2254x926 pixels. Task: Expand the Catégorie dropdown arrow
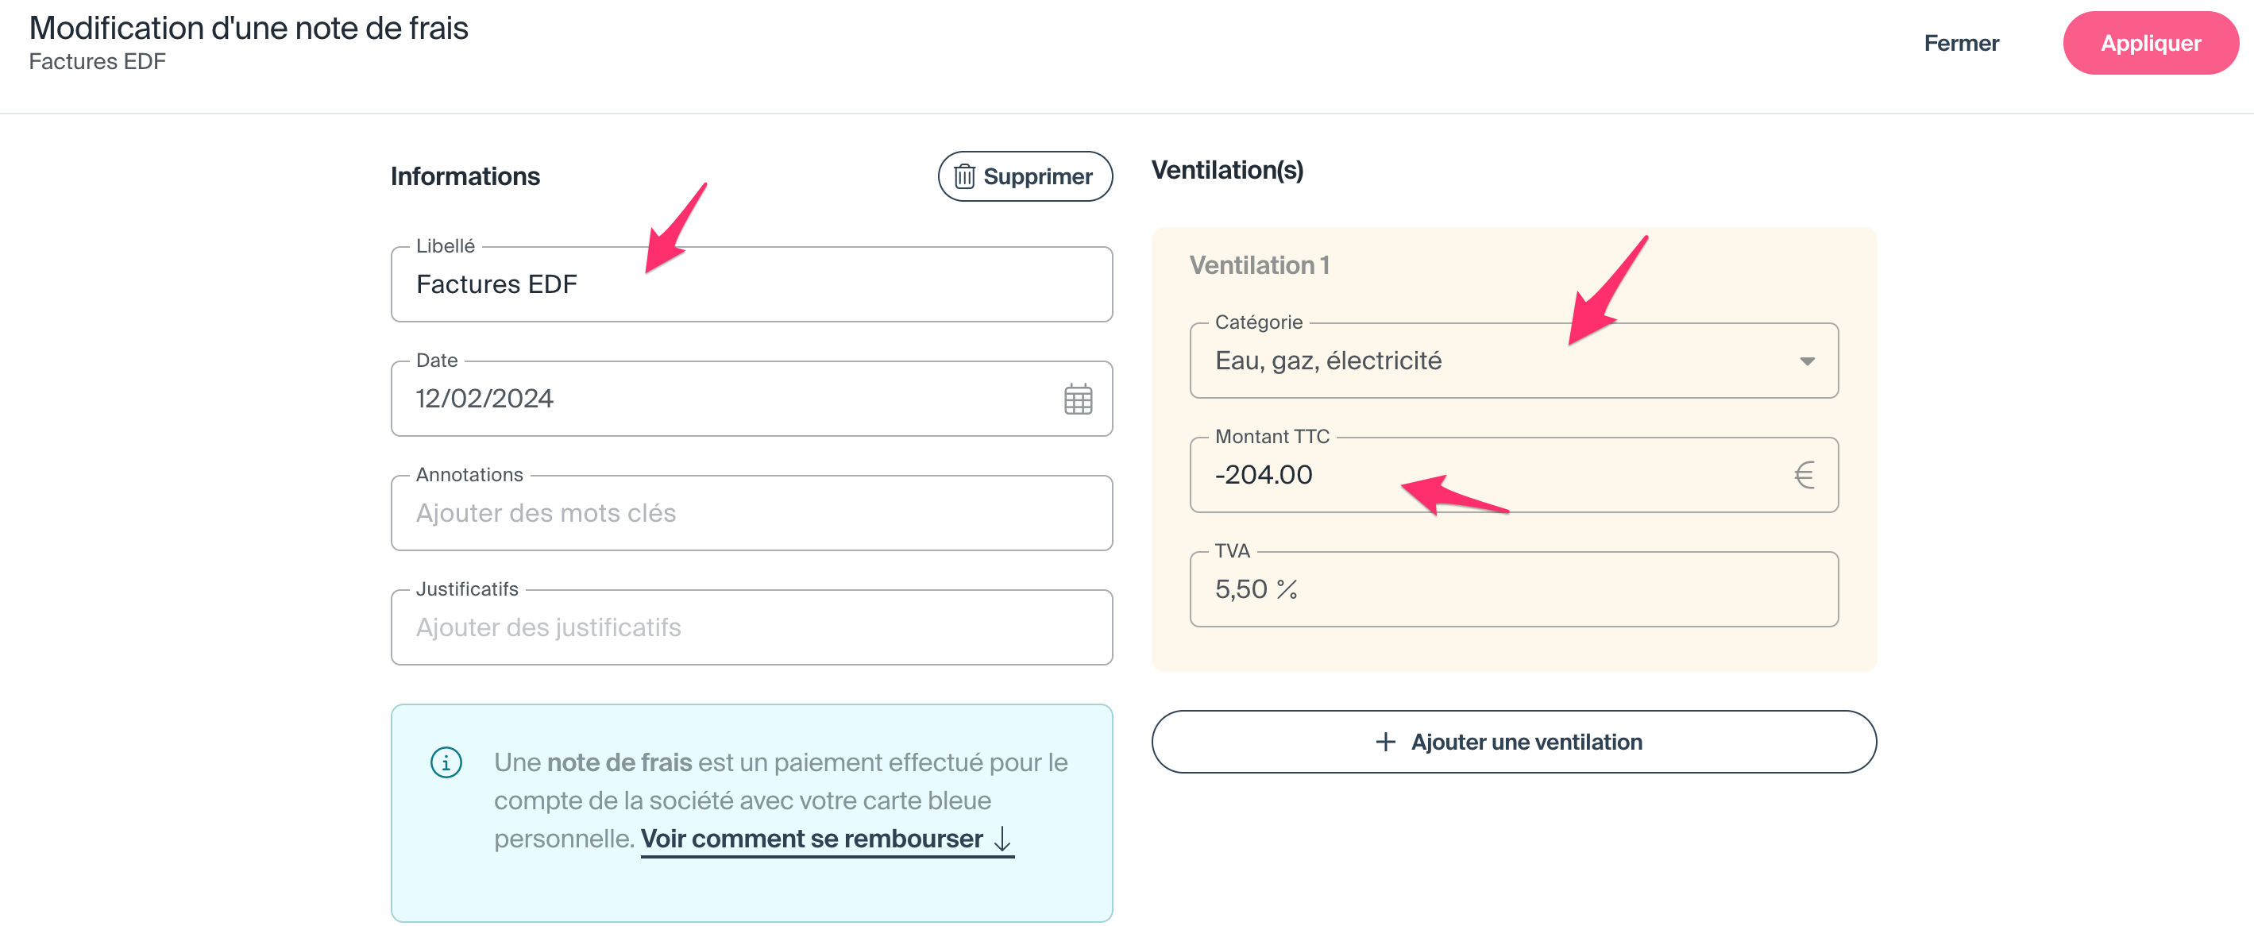[x=1807, y=361]
